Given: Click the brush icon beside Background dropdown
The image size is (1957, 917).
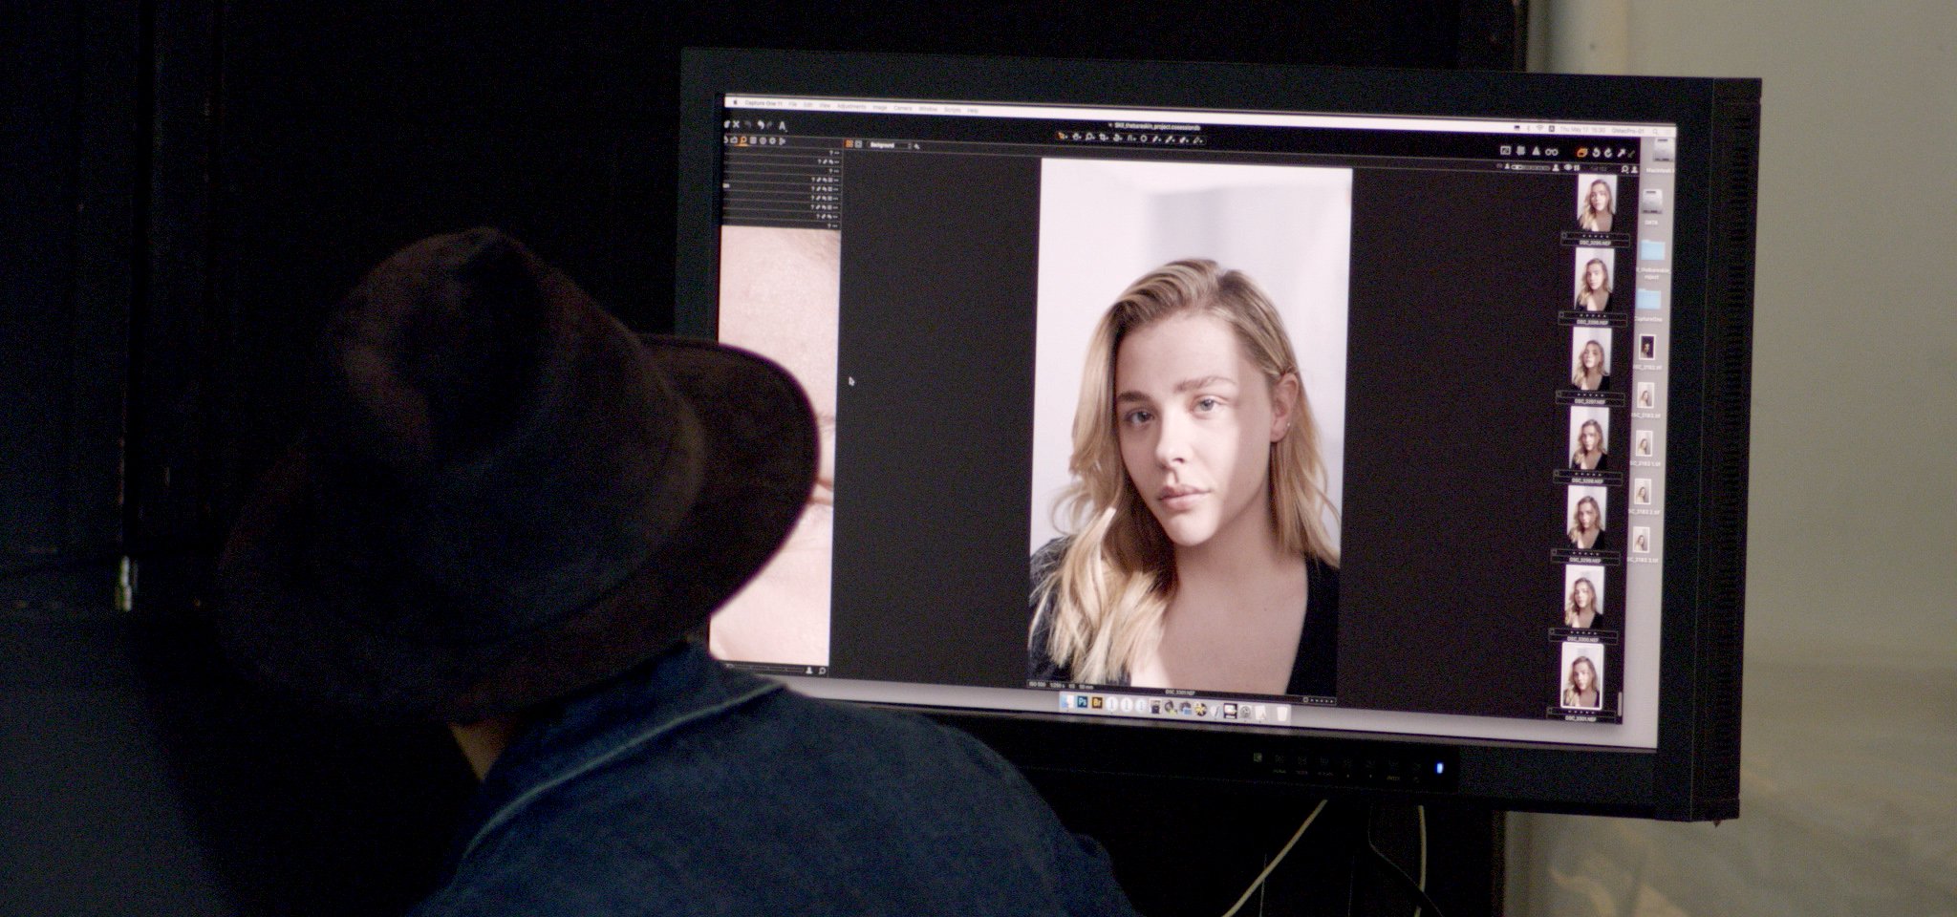Looking at the screenshot, I should pos(916,146).
